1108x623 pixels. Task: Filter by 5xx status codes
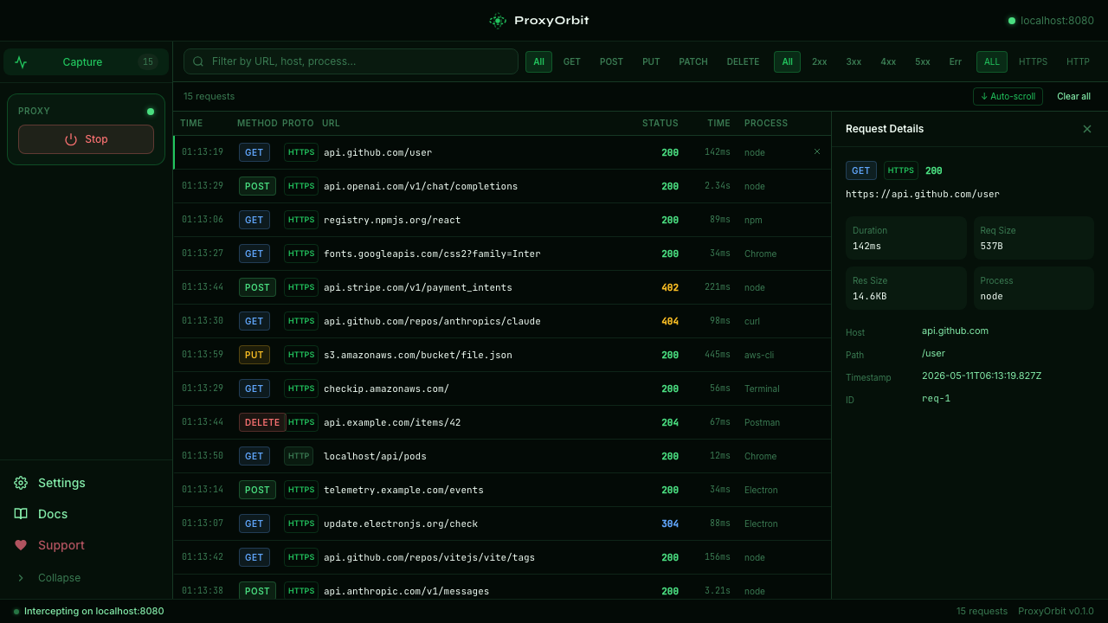(x=923, y=61)
